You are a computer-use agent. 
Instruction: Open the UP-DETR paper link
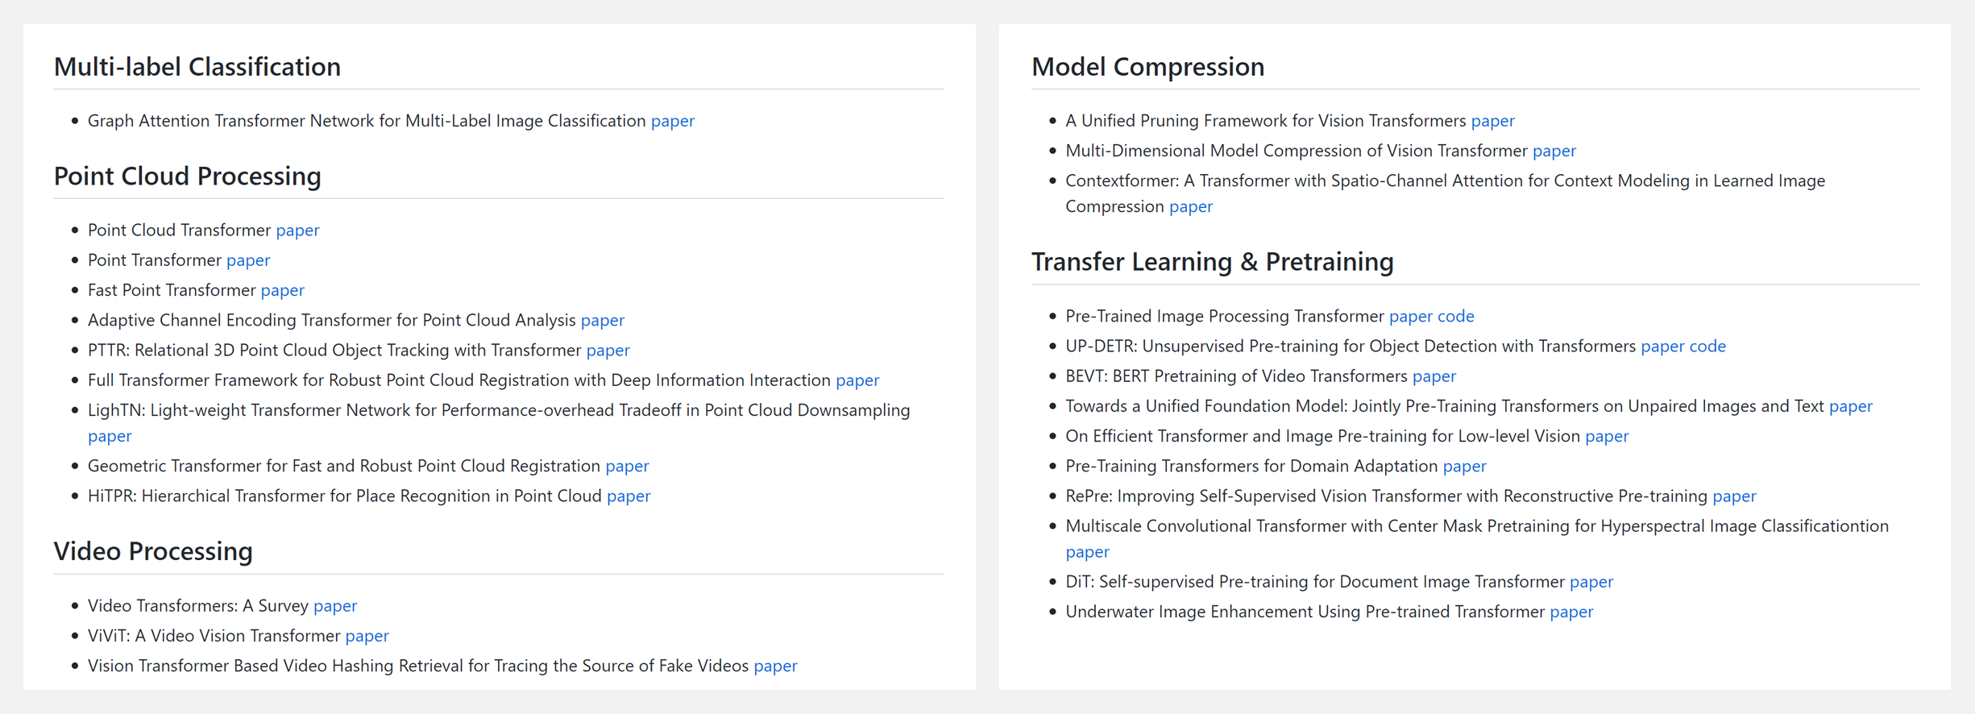[x=1662, y=346]
